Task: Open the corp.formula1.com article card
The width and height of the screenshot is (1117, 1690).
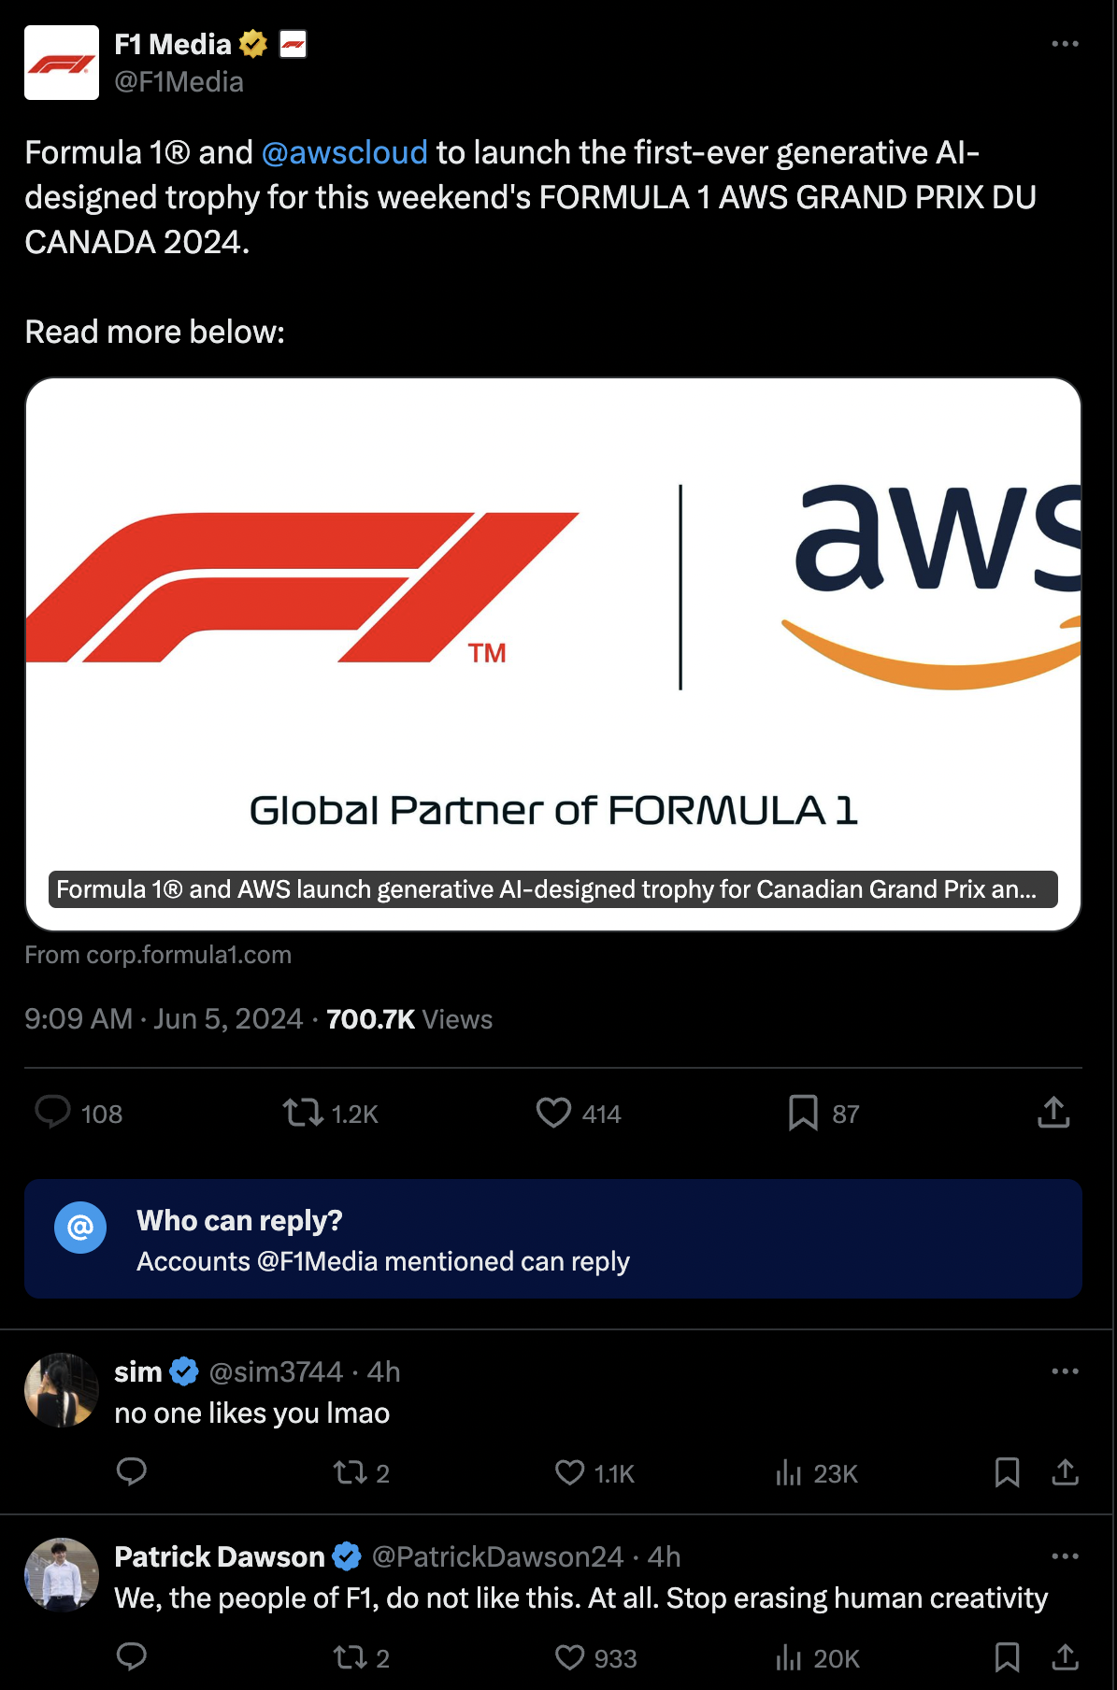Action: pyautogui.click(x=553, y=654)
